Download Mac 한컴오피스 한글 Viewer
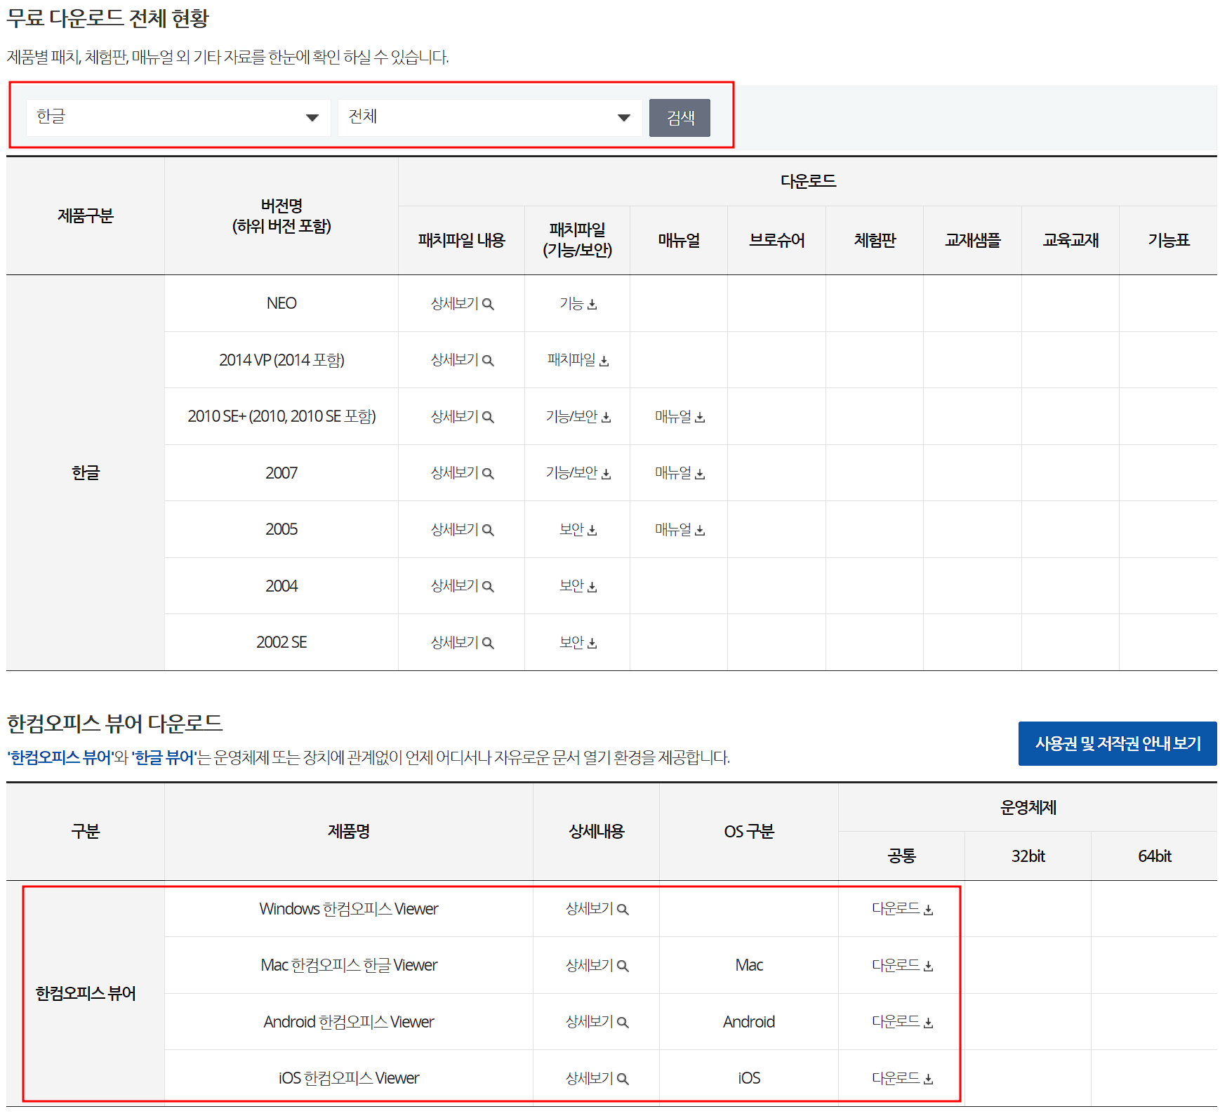Image resolution: width=1220 pixels, height=1116 pixels. (x=902, y=965)
